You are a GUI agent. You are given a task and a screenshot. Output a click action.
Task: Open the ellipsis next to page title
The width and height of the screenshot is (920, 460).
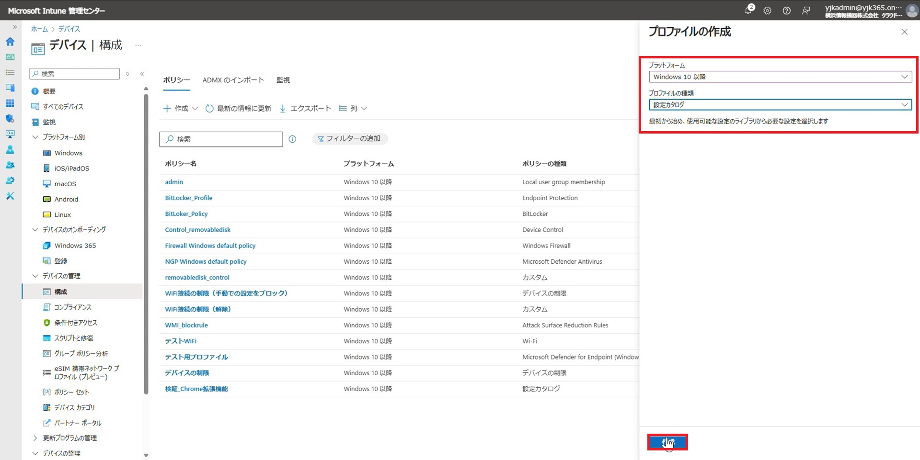pyautogui.click(x=138, y=45)
